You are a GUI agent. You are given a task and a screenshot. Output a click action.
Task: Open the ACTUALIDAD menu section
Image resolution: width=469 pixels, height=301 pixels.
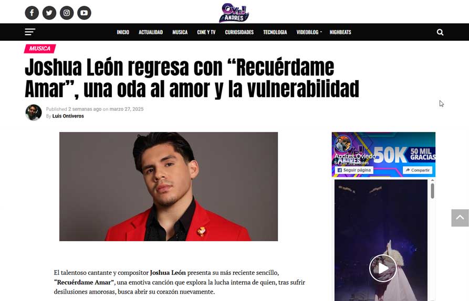click(151, 33)
